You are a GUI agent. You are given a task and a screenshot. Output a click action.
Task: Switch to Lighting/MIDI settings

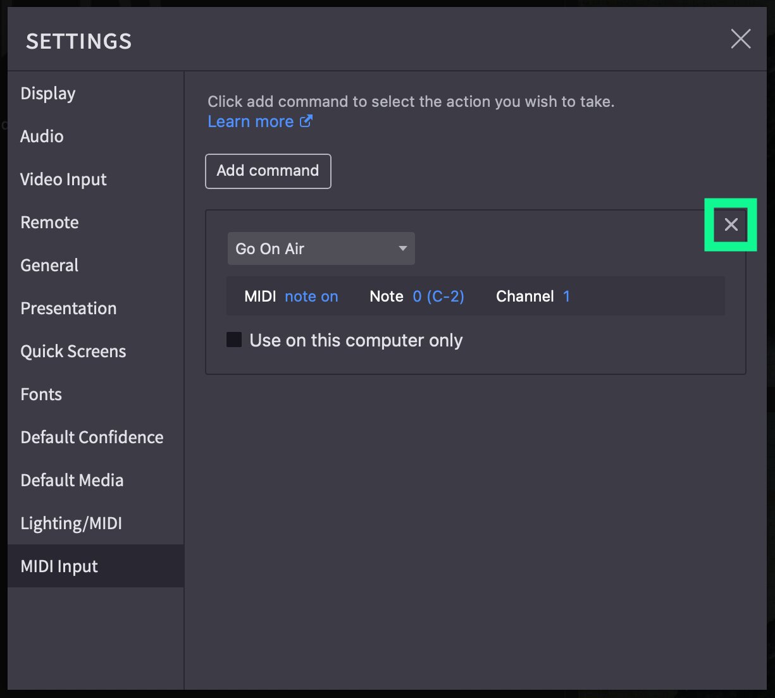[x=96, y=523]
